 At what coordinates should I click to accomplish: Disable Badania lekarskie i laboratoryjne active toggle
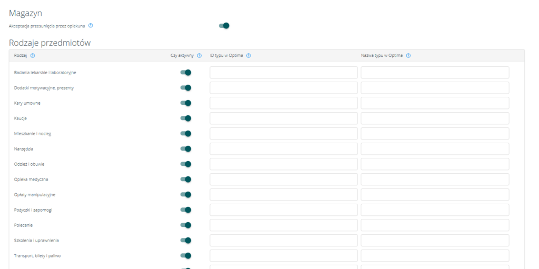(x=185, y=73)
